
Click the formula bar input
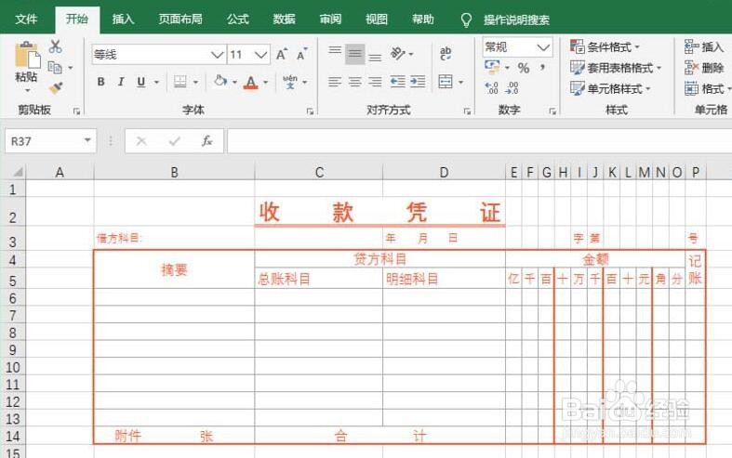click(x=479, y=141)
